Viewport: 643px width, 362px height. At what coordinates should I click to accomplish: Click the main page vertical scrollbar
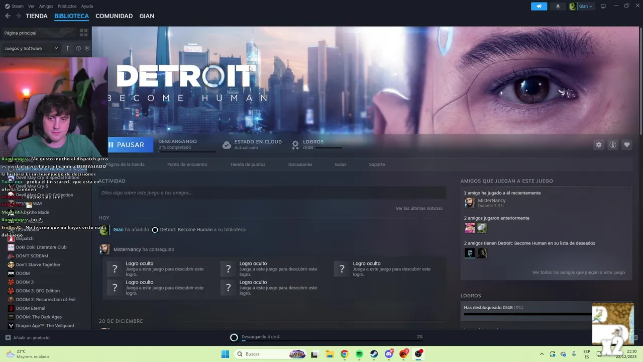(640, 80)
